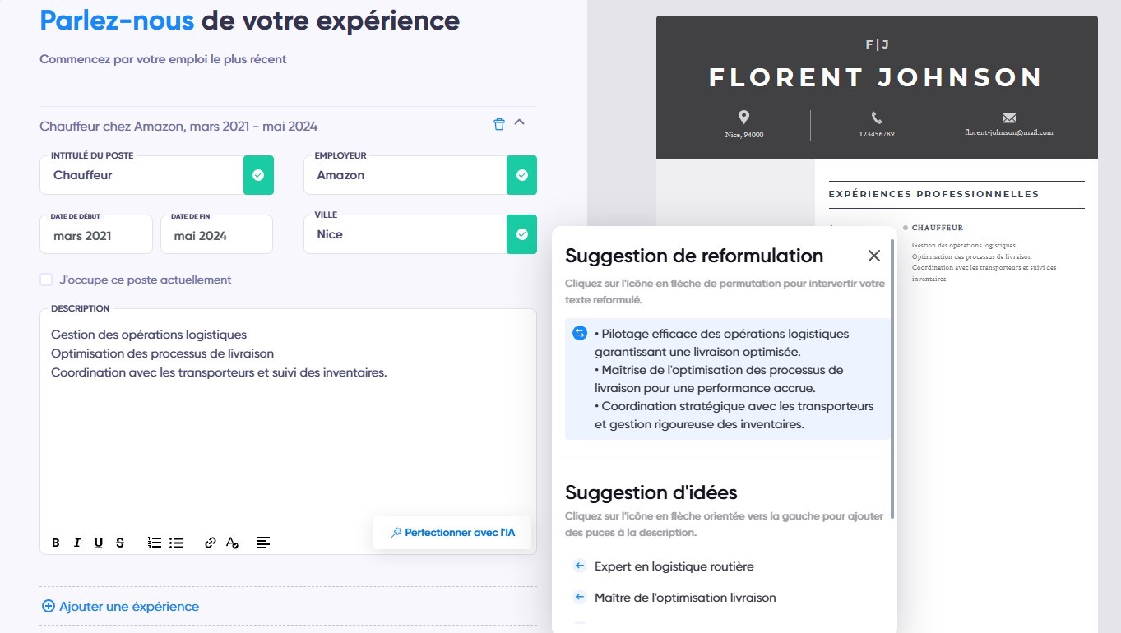Add 'Maître de l'optimisation livraison' suggestion arrow
1121x633 pixels.
579,598
